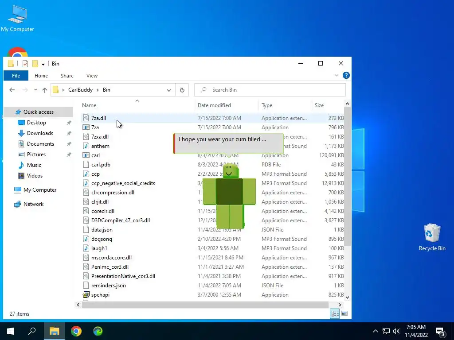Select My Computer in navigation pane
454x340 pixels.
click(x=39, y=190)
